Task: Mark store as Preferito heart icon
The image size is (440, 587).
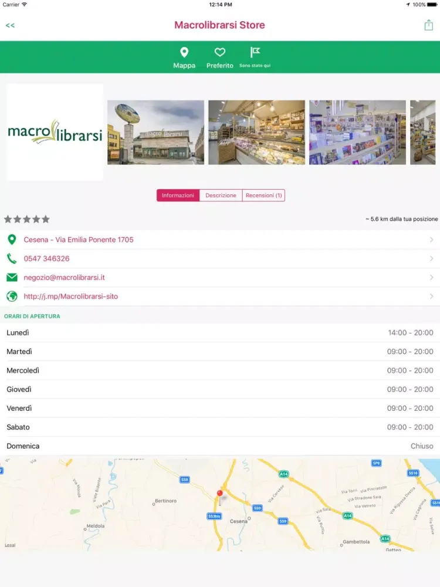Action: pyautogui.click(x=219, y=52)
